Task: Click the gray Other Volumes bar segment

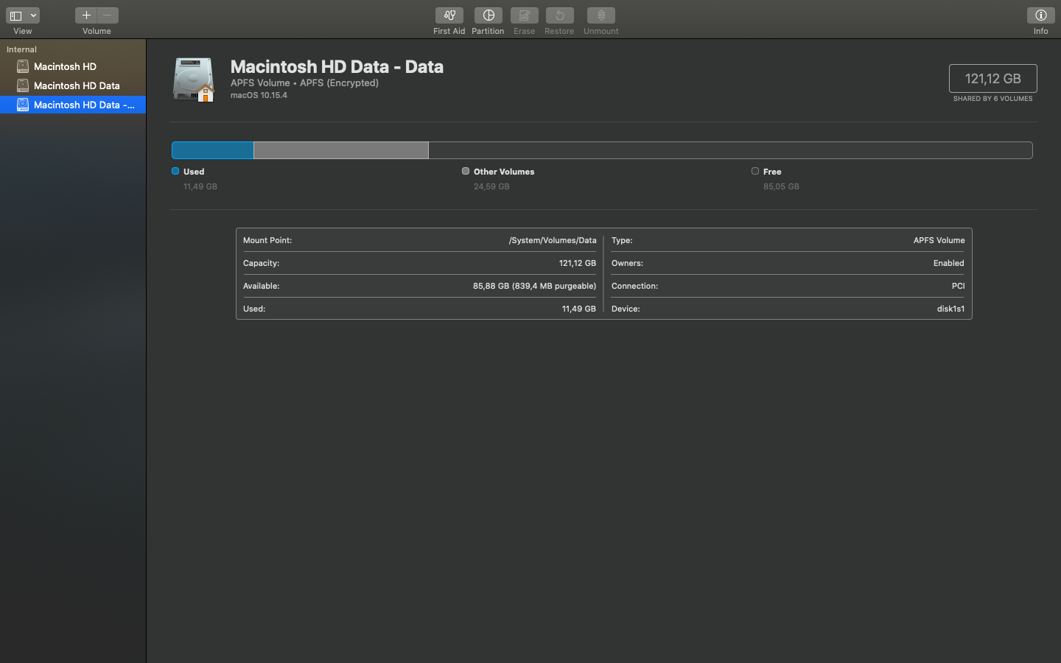Action: 341,150
